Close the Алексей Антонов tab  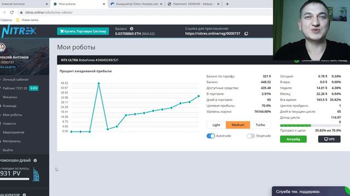(x=46, y=4)
